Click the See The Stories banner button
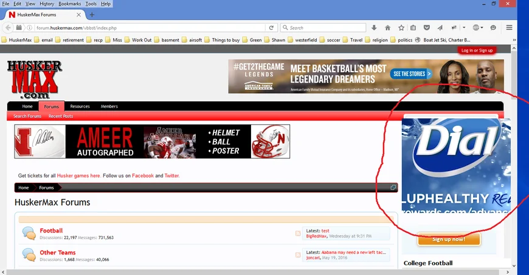529x275 pixels. pos(412,73)
